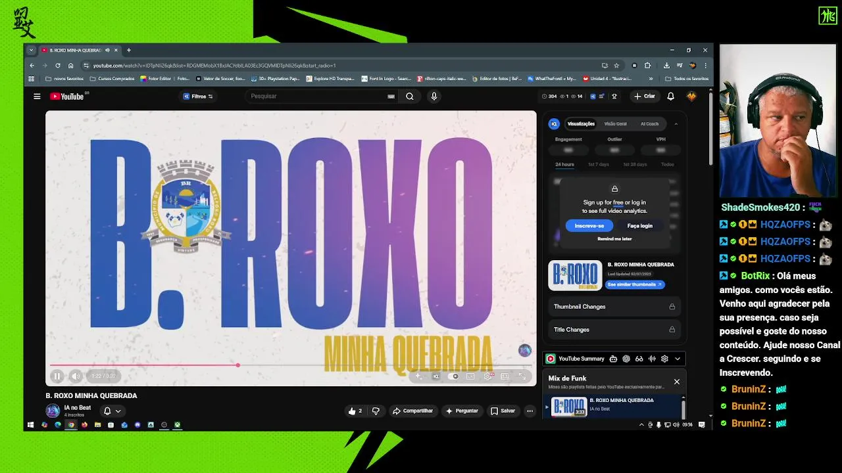Open the browser downloads icon
This screenshot has height=473, width=842.
666,65
